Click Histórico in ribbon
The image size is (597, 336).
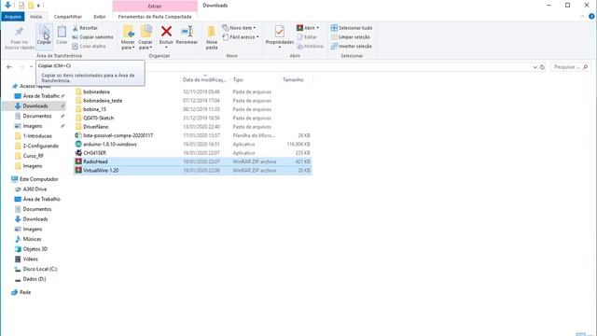point(310,46)
